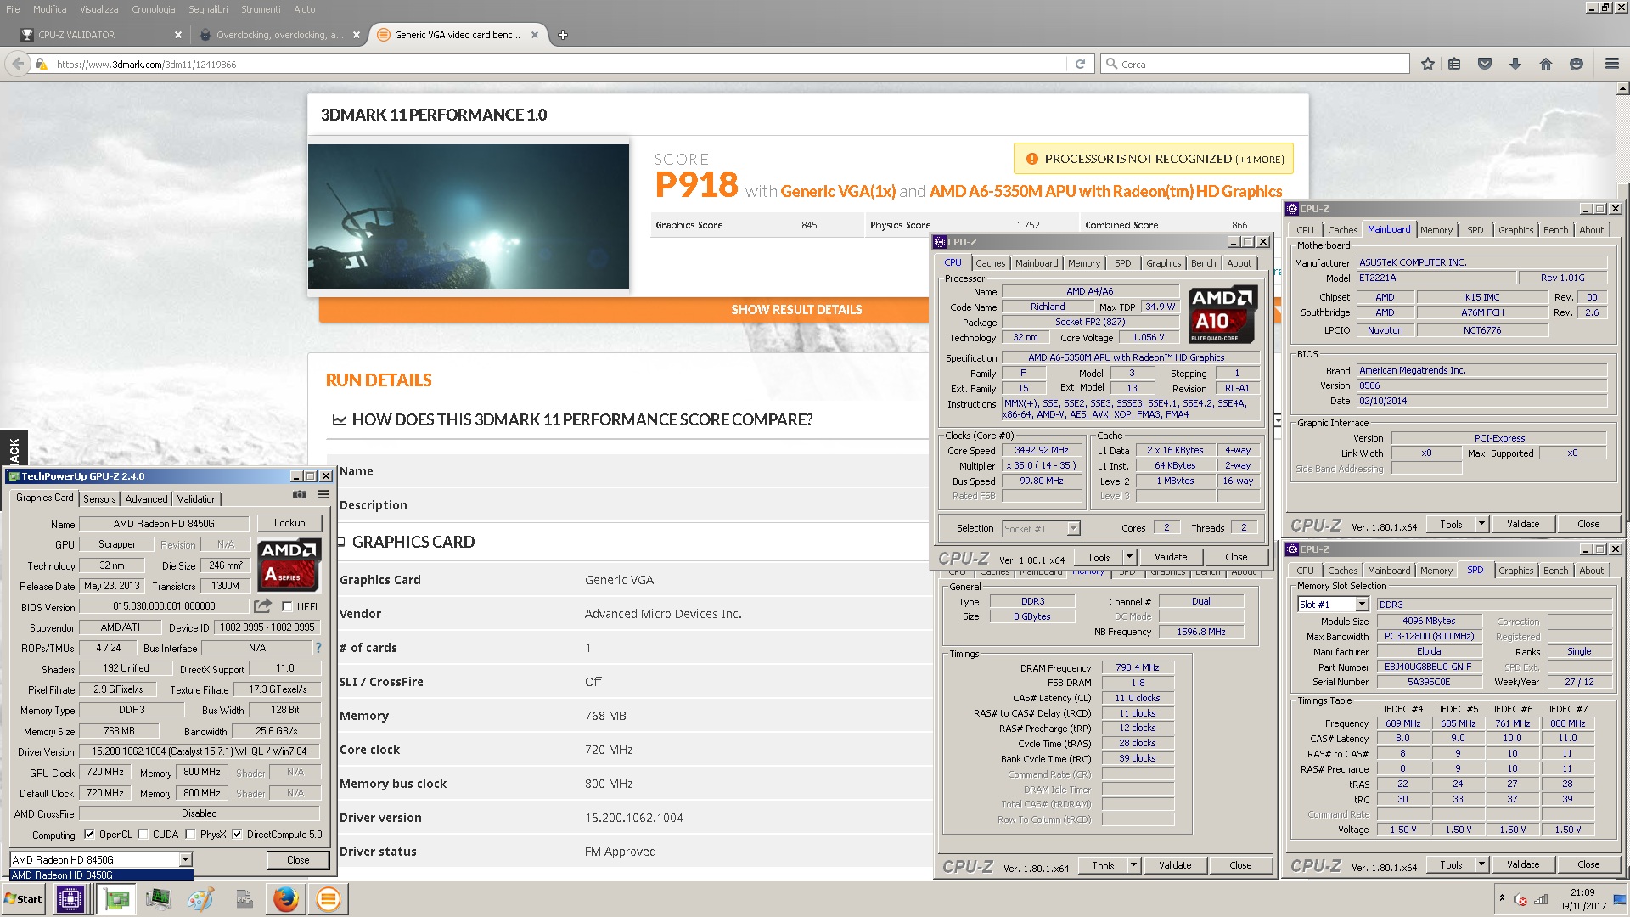Click the Bus Interface question mark

click(318, 648)
